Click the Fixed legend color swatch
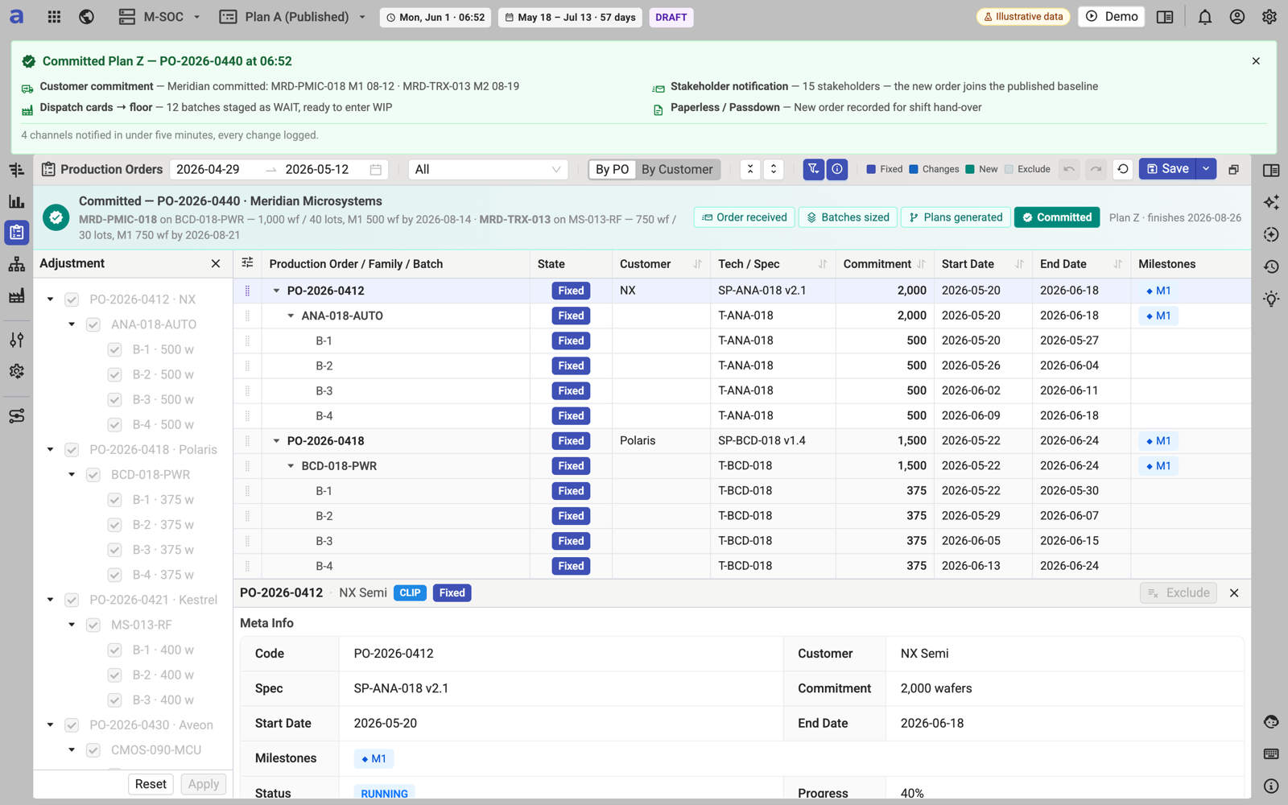 (x=871, y=169)
